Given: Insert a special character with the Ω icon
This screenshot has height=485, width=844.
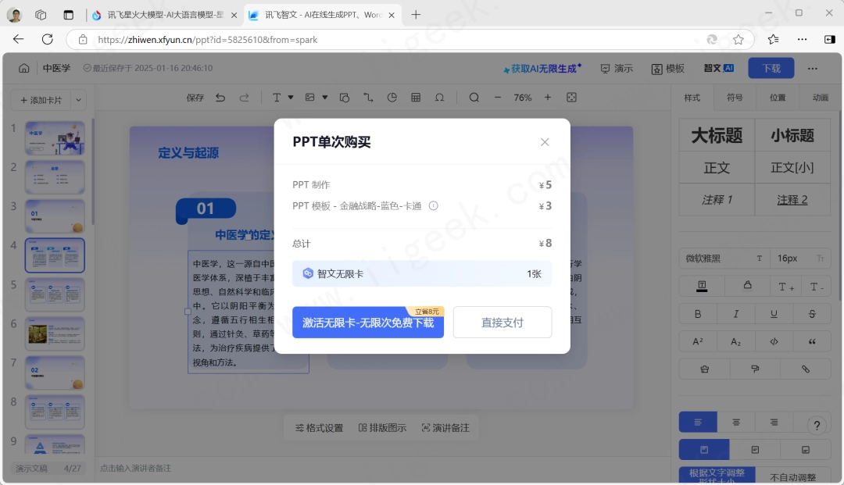Looking at the screenshot, I should [x=438, y=98].
